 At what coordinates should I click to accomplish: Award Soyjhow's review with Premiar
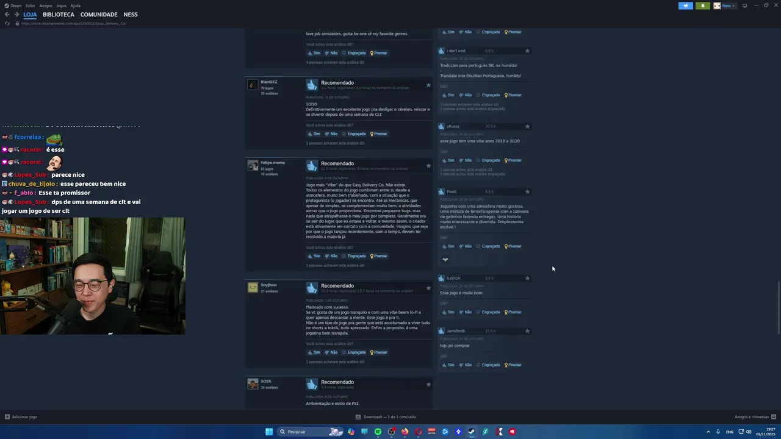(x=378, y=352)
